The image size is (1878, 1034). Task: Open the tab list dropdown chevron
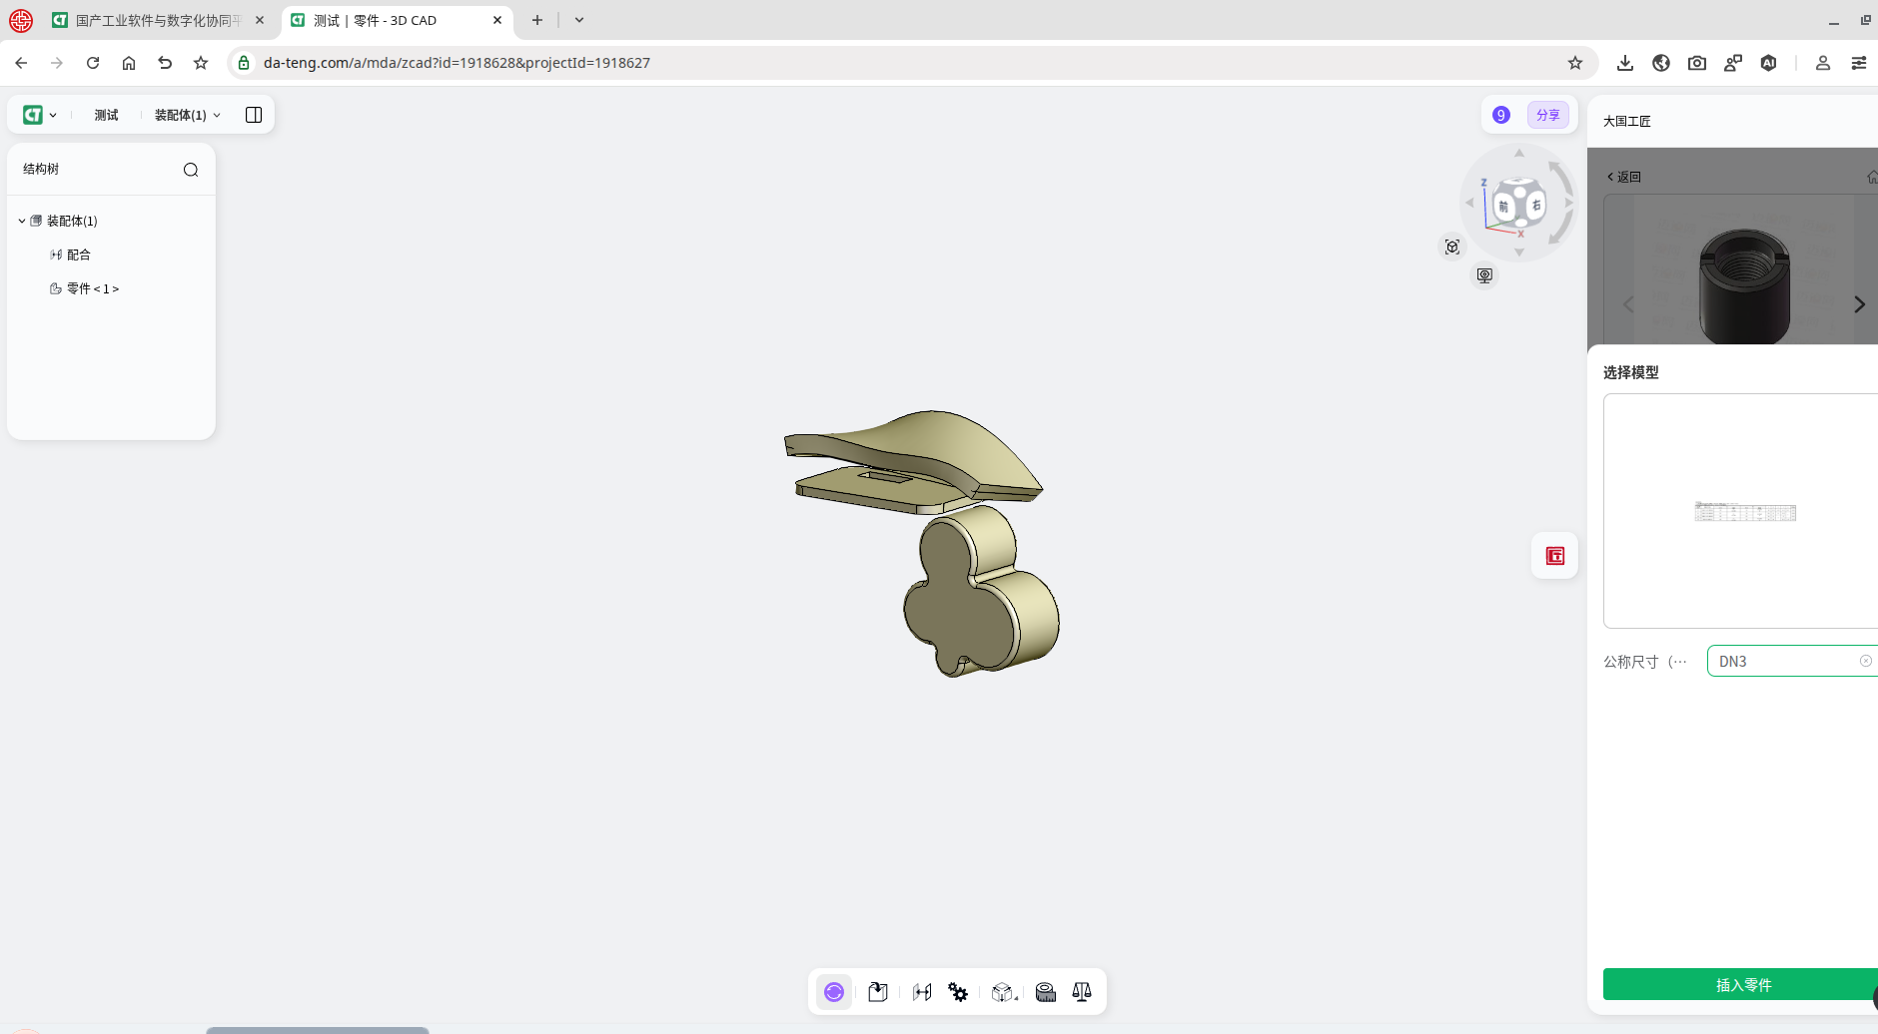pyautogui.click(x=579, y=20)
